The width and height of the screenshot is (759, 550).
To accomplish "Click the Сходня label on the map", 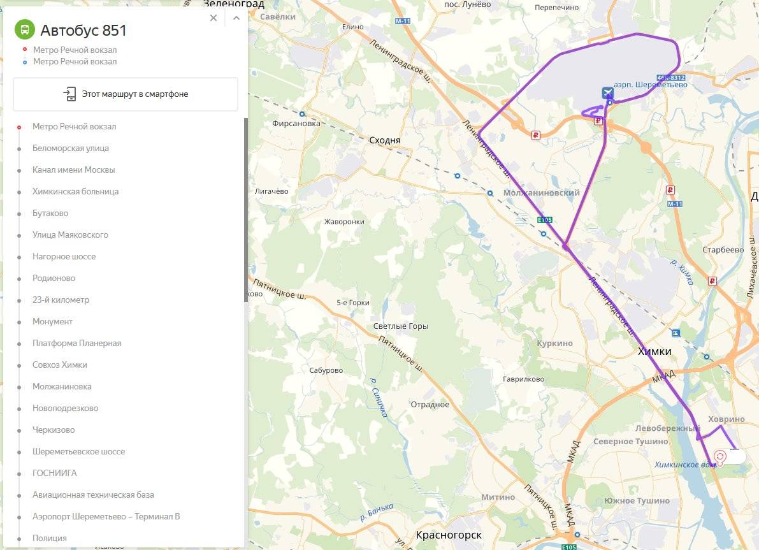I will click(x=385, y=140).
